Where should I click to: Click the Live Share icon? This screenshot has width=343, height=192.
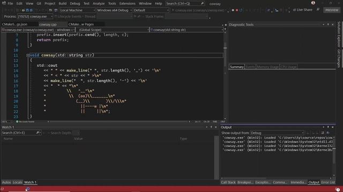(294, 10)
